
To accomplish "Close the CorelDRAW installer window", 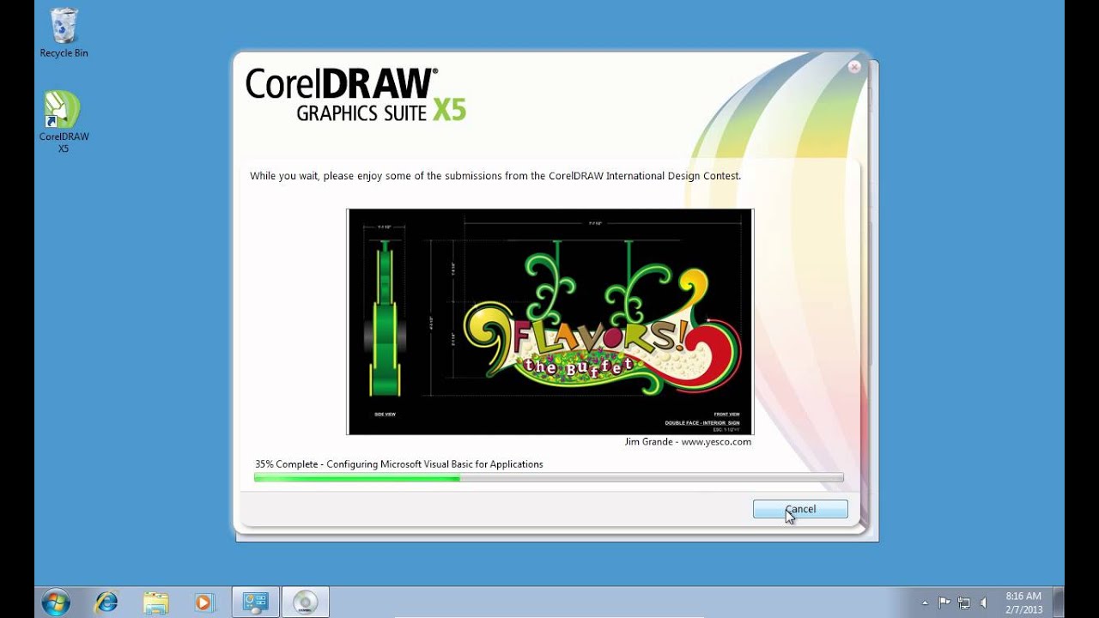I will (854, 67).
